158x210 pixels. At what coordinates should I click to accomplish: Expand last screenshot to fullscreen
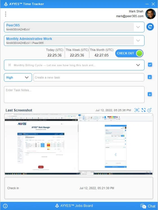[x=144, y=110]
